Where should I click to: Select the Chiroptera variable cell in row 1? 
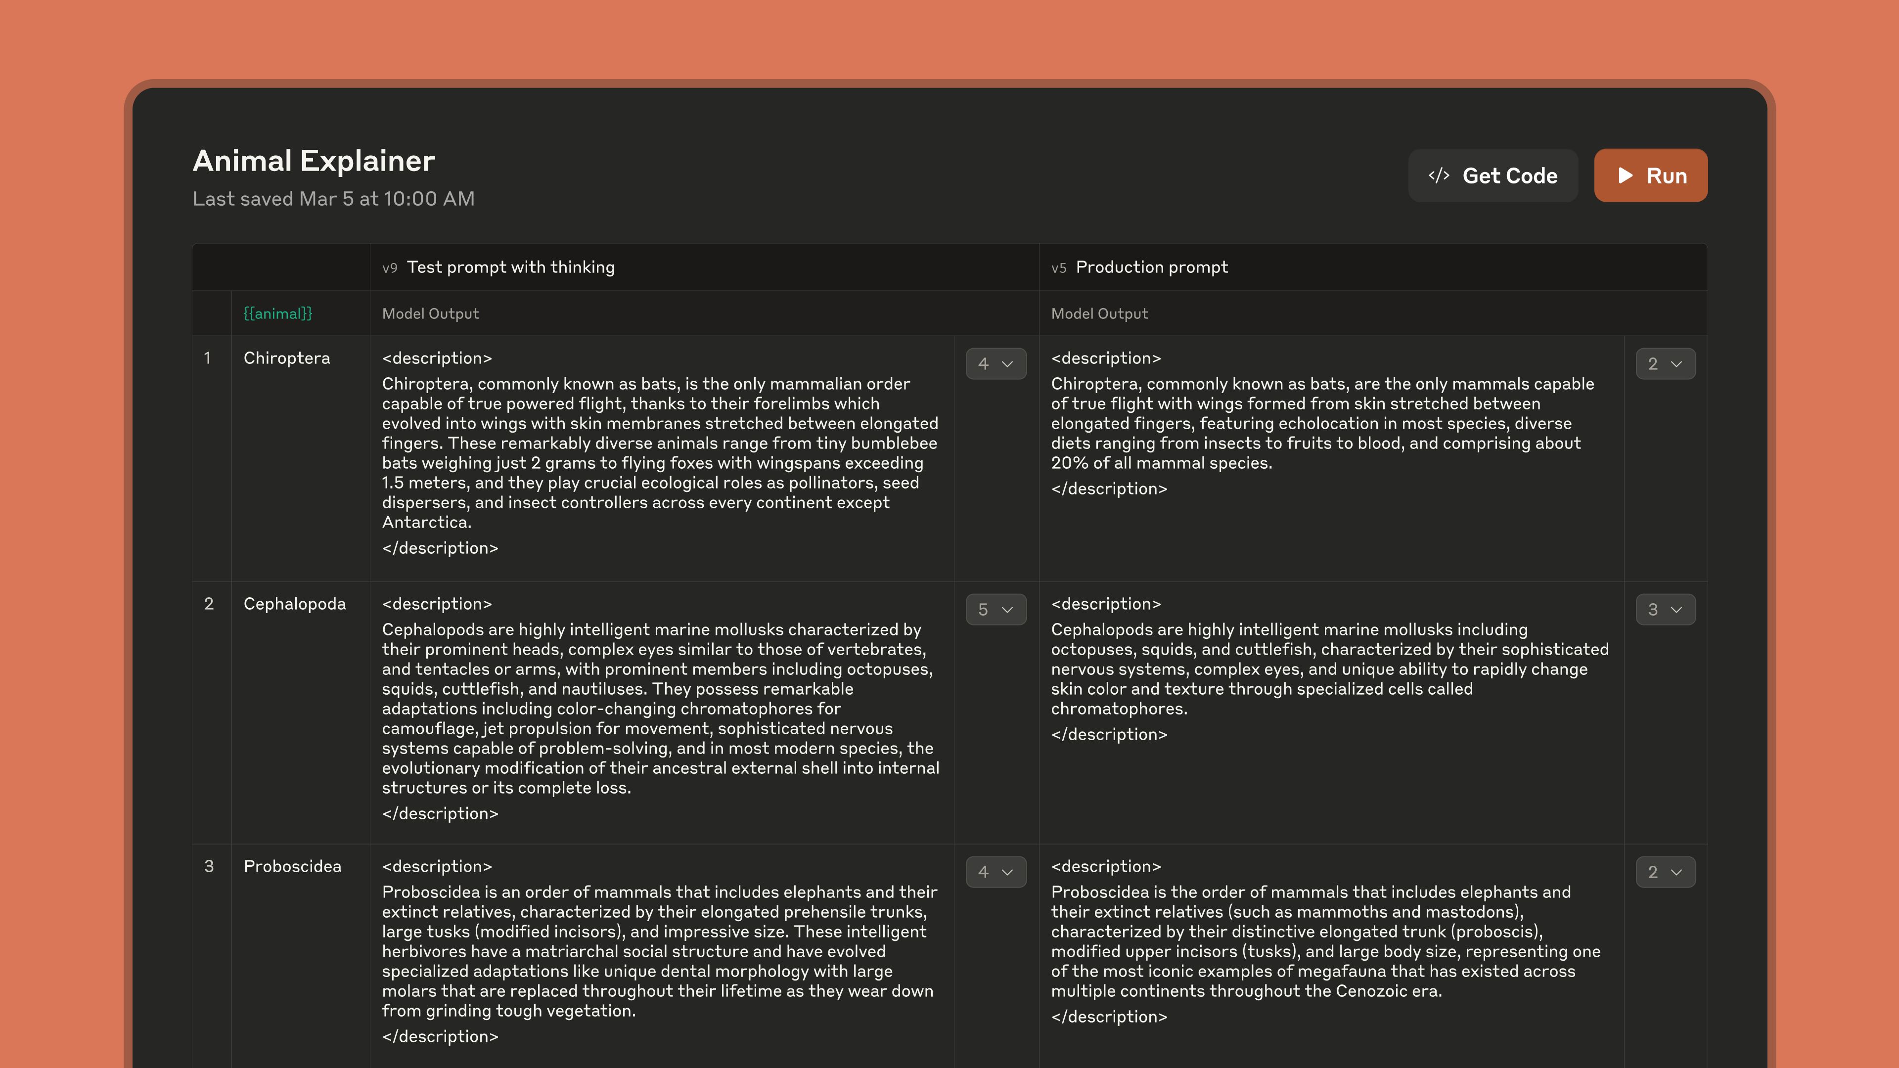coord(287,358)
